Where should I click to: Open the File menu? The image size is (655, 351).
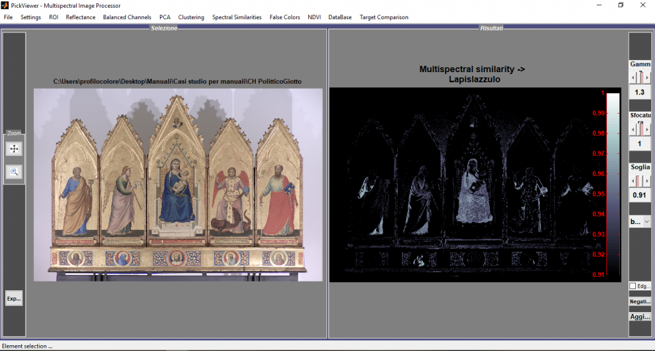8,17
